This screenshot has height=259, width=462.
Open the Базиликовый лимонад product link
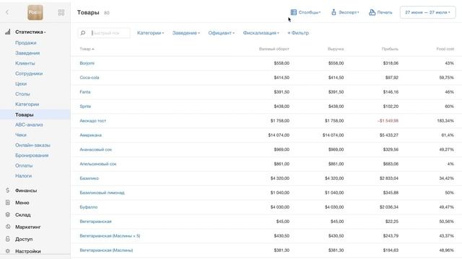click(102, 193)
